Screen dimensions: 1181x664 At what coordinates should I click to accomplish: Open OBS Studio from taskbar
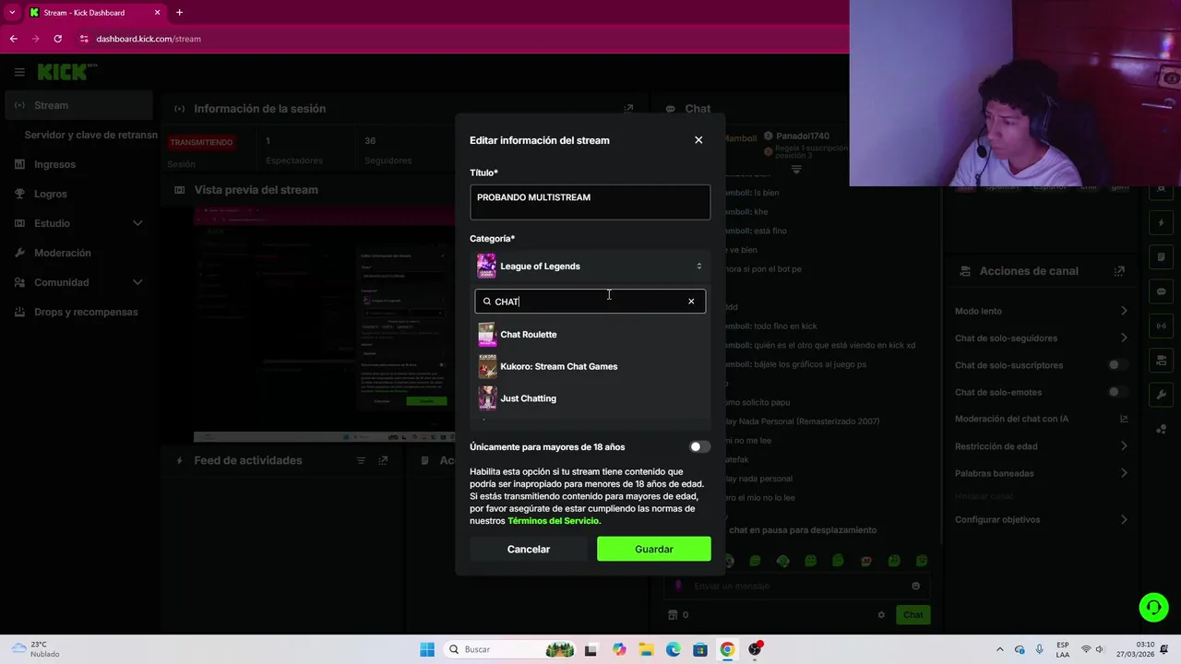click(755, 649)
